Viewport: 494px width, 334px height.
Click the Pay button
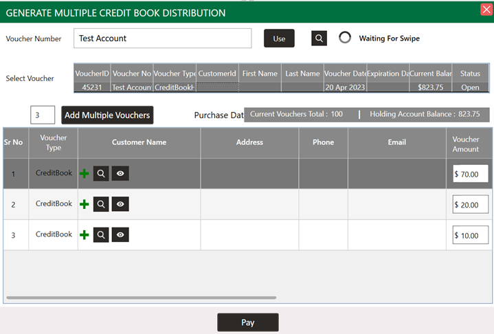(247, 322)
